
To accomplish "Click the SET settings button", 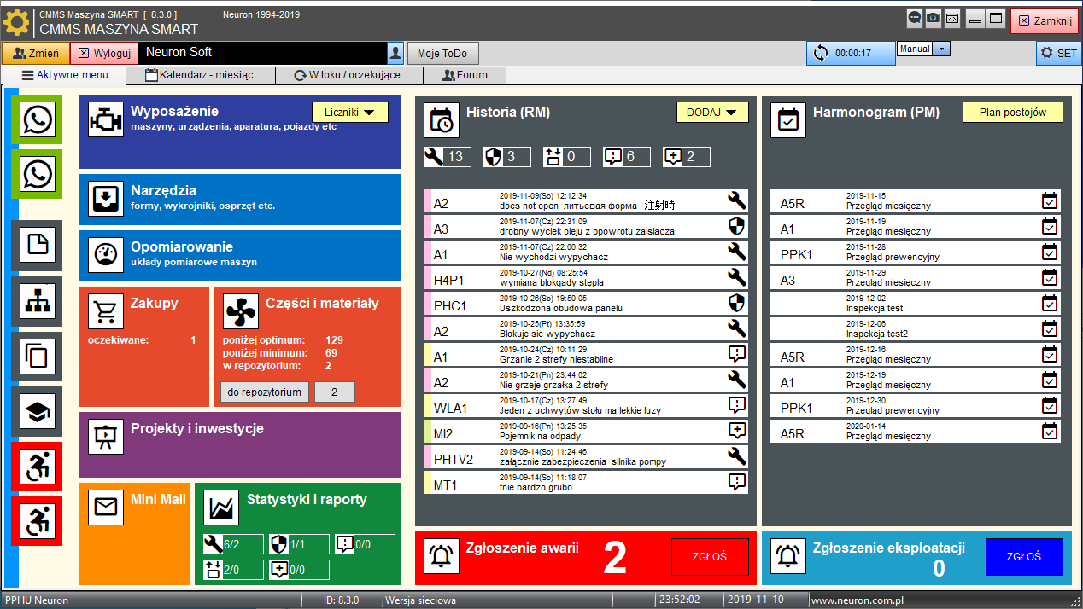I will [1059, 53].
